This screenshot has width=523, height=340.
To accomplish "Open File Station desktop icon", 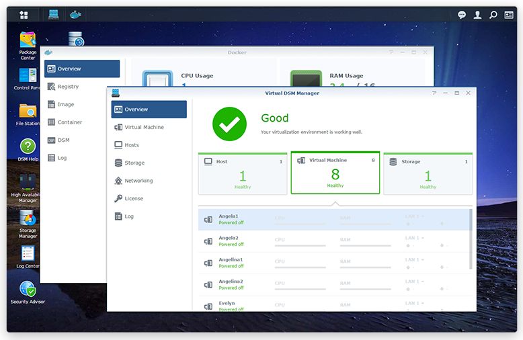I will click(x=28, y=114).
